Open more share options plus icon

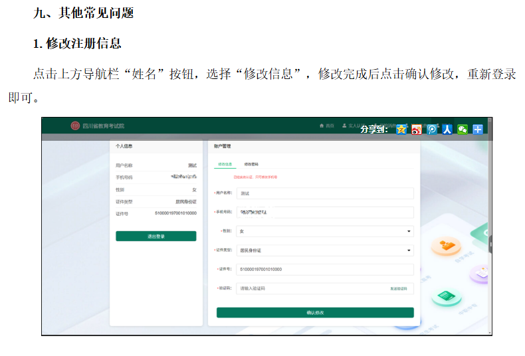(x=478, y=130)
